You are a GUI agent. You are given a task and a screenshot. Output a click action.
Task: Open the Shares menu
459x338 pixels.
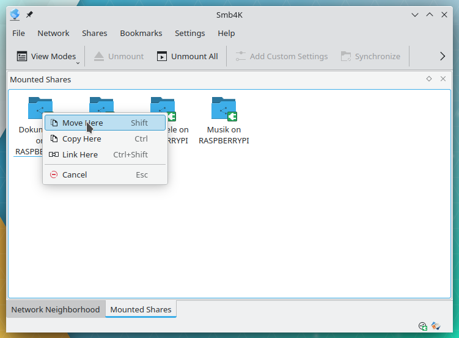pos(95,34)
